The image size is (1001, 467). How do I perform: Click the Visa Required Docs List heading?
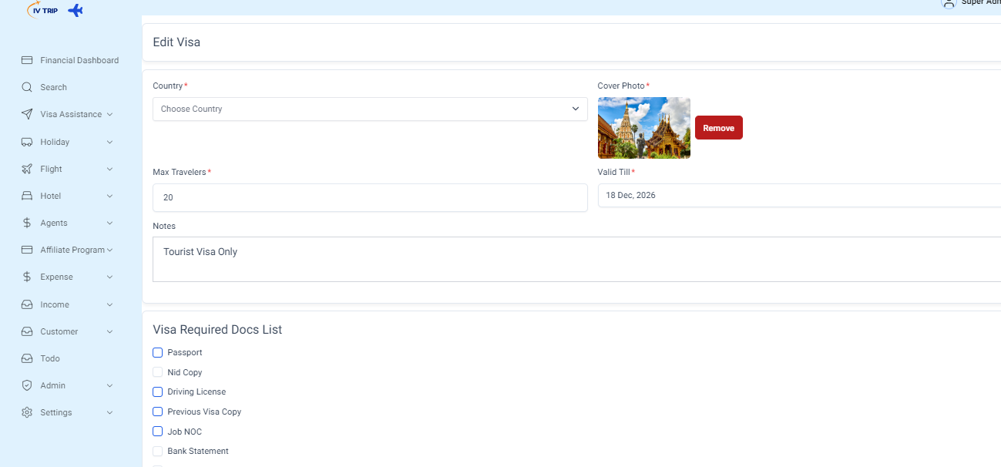click(217, 330)
